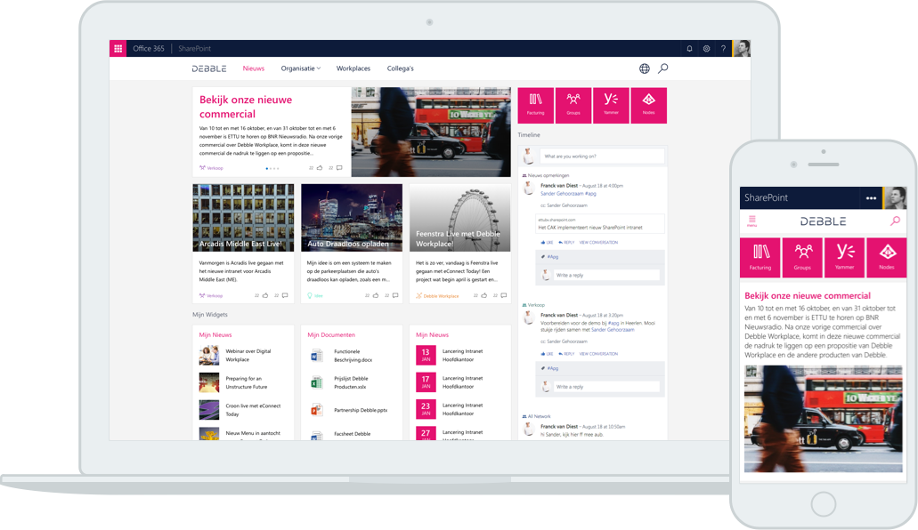Click the SharePoint link in the top bar

click(x=194, y=49)
